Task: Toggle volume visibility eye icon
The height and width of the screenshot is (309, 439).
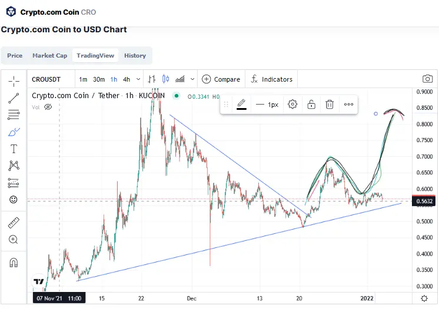Action: pyautogui.click(x=48, y=107)
